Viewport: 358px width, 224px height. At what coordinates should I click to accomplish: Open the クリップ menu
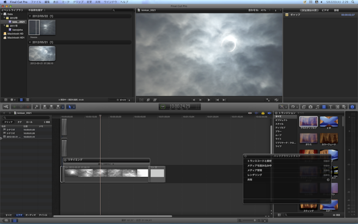78,2
